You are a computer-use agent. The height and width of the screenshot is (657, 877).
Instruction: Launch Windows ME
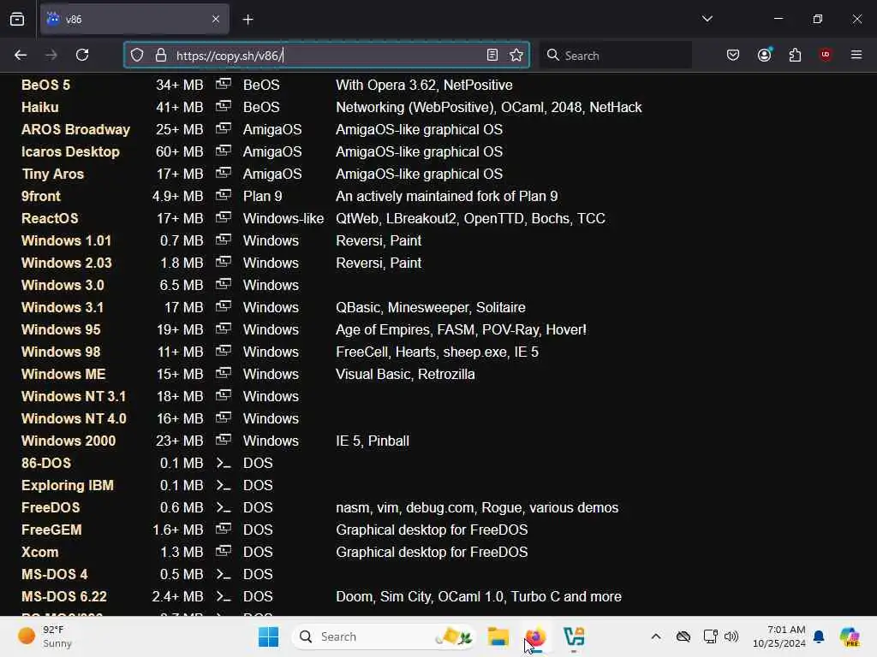[63, 375]
